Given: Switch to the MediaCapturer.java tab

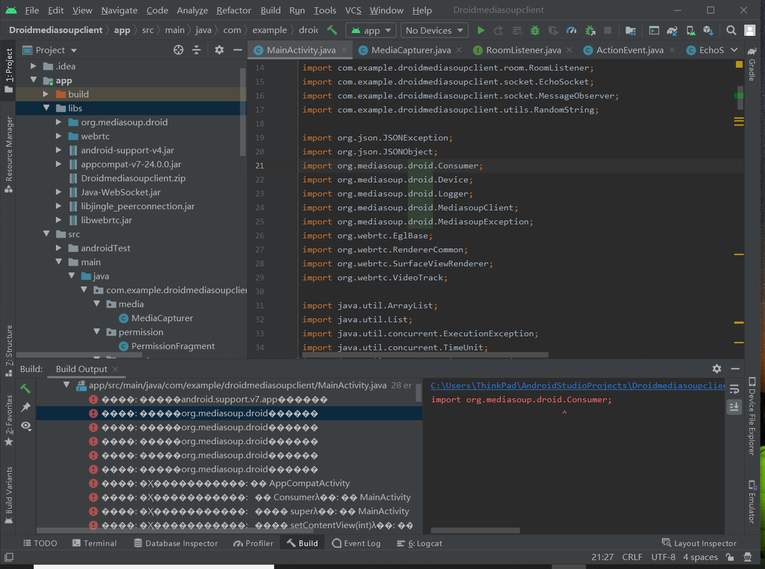Looking at the screenshot, I should [x=411, y=50].
